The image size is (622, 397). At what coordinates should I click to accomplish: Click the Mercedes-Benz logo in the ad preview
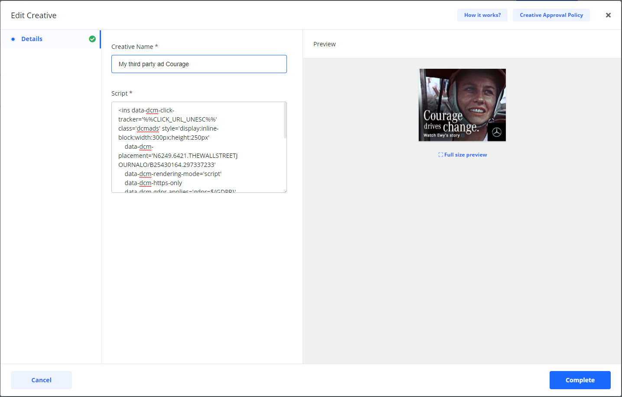(x=497, y=132)
